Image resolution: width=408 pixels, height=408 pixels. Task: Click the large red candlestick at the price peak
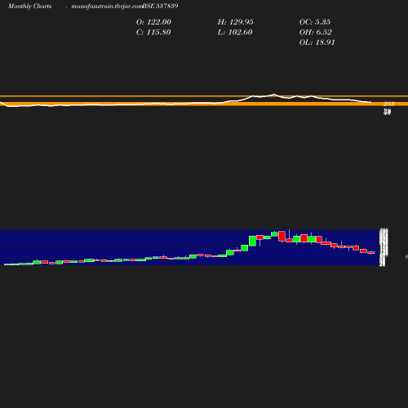[x=282, y=236]
